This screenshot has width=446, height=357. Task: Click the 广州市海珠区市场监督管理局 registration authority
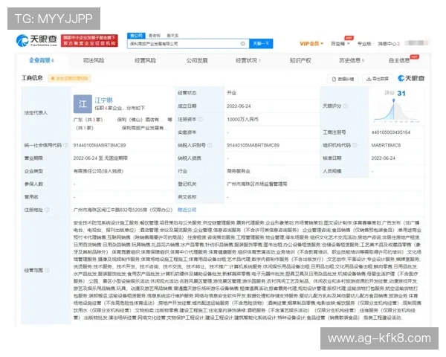[x=257, y=184]
